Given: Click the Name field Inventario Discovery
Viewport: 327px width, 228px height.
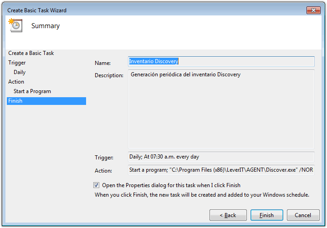Looking at the screenshot, I should coord(221,61).
